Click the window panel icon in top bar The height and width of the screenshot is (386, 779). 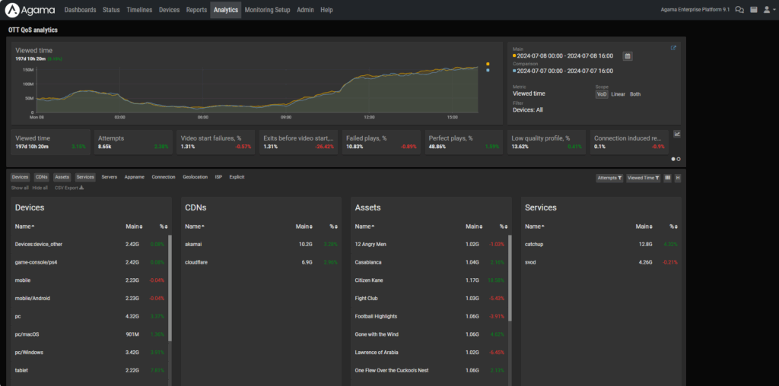pyautogui.click(x=754, y=10)
